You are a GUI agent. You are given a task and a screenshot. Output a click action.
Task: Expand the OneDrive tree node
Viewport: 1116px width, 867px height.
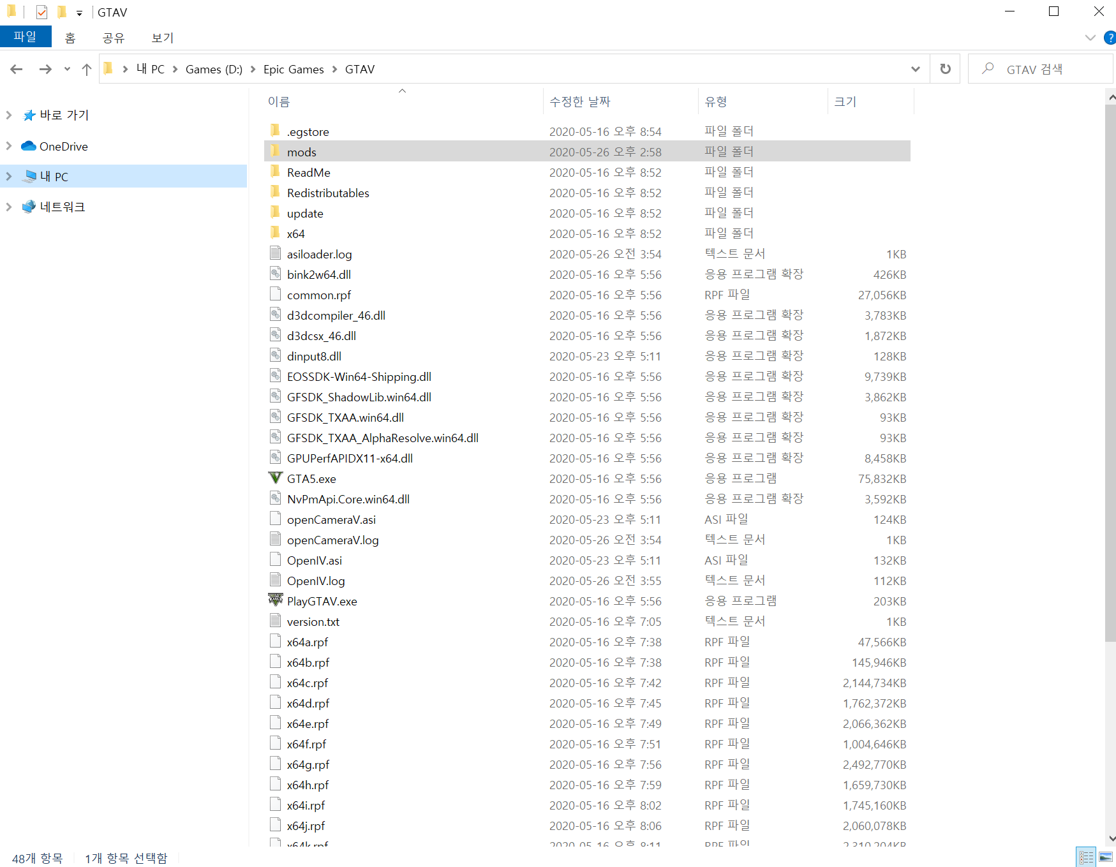point(9,146)
